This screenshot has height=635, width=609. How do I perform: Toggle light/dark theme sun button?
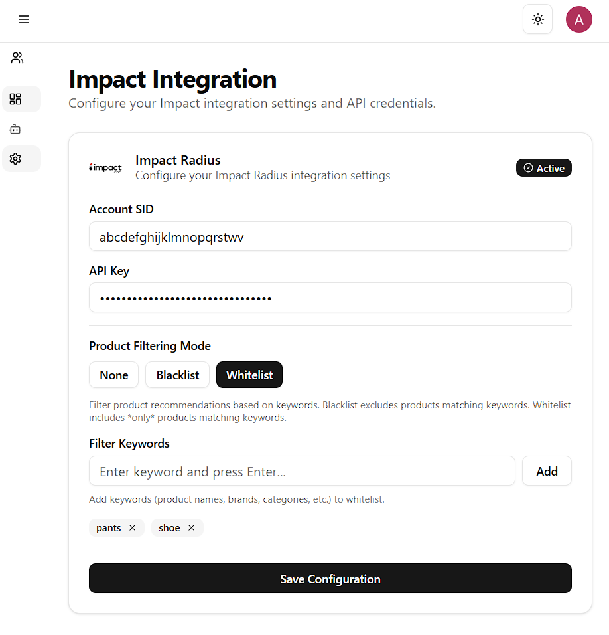click(537, 19)
